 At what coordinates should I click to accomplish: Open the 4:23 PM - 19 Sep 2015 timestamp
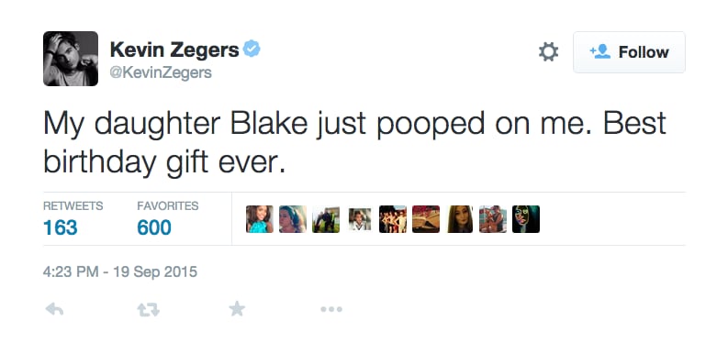[120, 271]
